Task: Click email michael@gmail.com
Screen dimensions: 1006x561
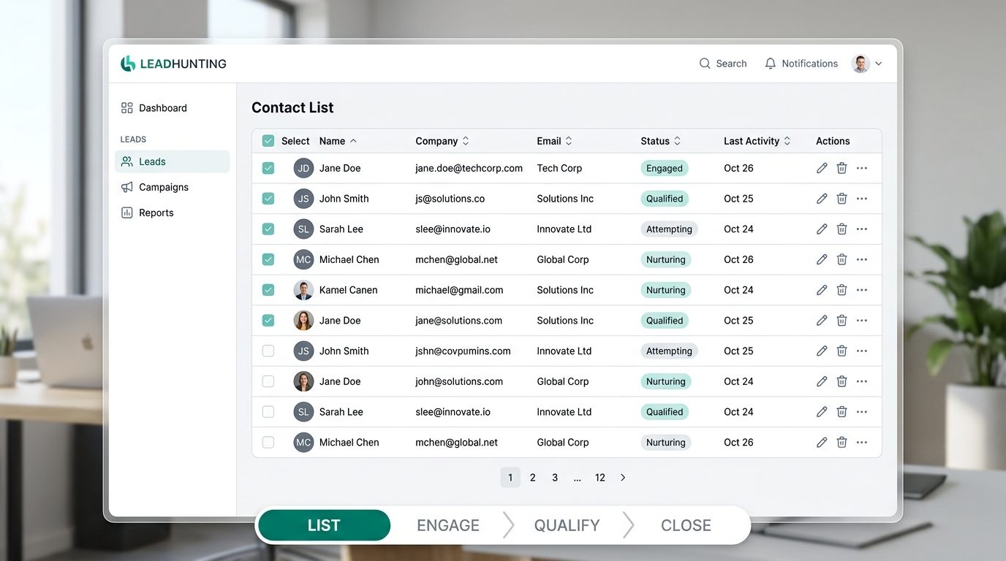Action: click(459, 290)
